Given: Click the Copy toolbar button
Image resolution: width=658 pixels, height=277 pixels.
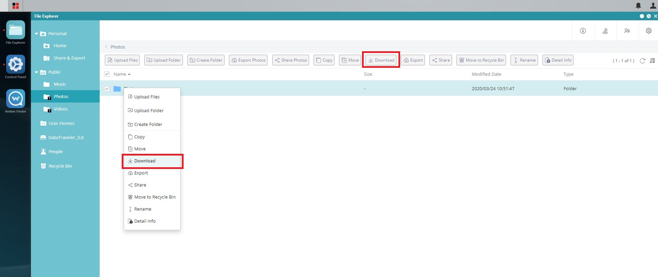Looking at the screenshot, I should (x=324, y=60).
